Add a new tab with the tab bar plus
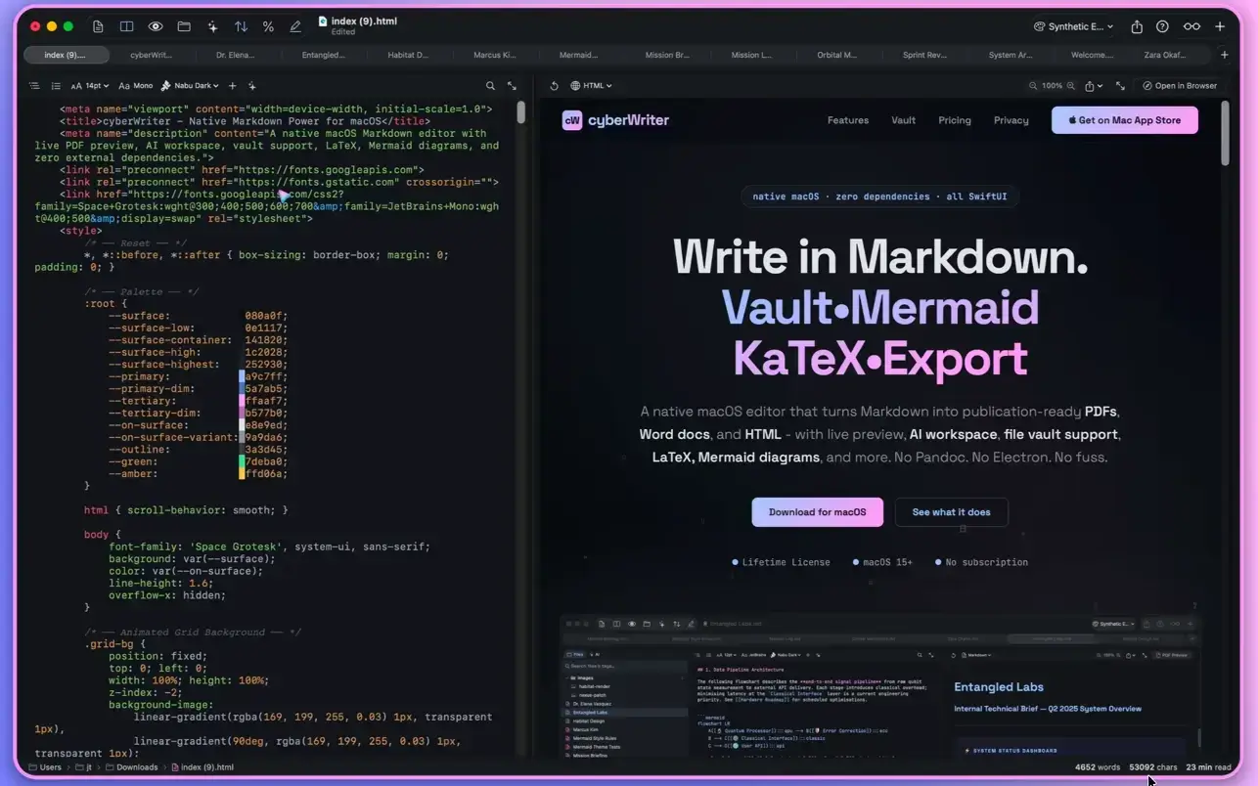The width and height of the screenshot is (1258, 786). click(1225, 55)
